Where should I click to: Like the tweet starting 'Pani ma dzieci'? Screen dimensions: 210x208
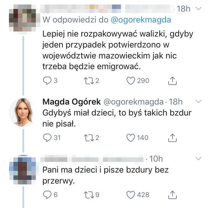coord(131,195)
